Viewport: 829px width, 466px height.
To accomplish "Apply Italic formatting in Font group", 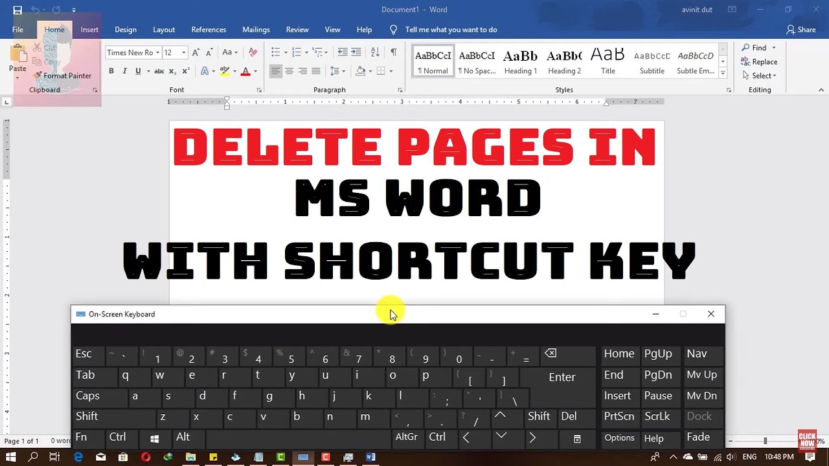I will pyautogui.click(x=124, y=71).
